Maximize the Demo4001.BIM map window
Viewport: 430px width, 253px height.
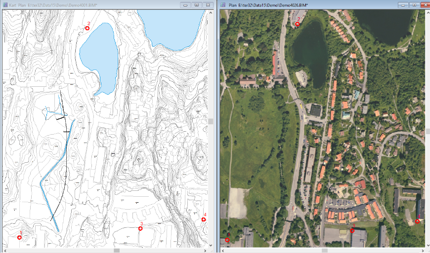tap(197, 4)
